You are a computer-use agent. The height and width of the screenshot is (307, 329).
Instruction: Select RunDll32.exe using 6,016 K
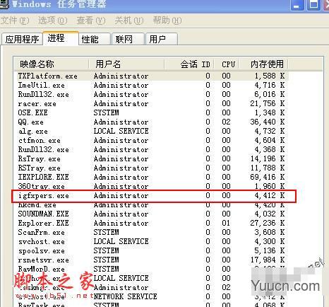[x=151, y=95]
